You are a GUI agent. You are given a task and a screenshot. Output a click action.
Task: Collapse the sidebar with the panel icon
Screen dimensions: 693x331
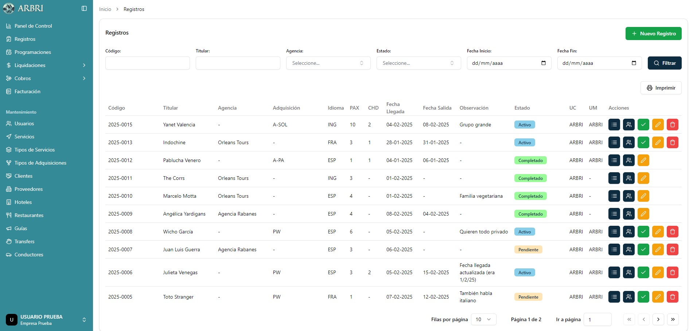(x=84, y=8)
